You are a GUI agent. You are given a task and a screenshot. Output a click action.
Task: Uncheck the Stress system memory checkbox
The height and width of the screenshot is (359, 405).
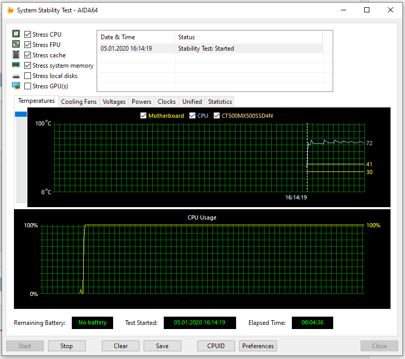(28, 65)
